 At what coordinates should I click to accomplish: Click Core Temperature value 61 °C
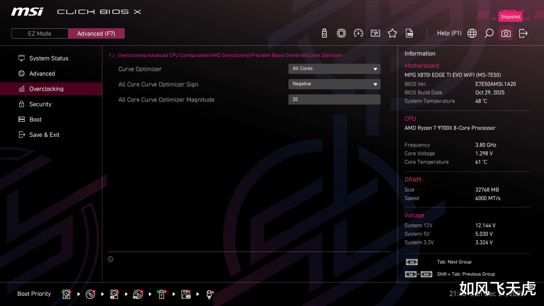click(x=481, y=162)
